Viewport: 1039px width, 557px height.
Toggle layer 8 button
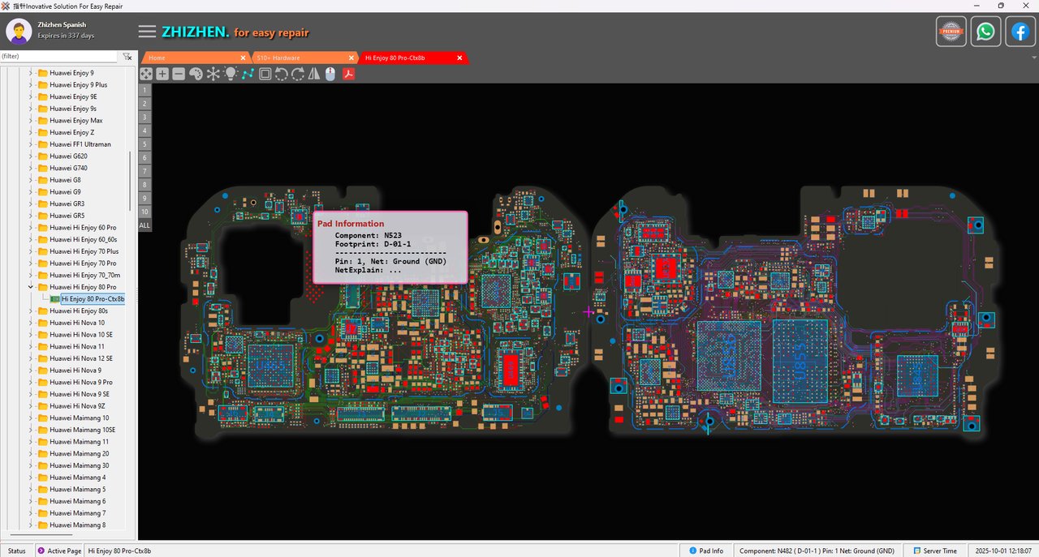coord(144,184)
